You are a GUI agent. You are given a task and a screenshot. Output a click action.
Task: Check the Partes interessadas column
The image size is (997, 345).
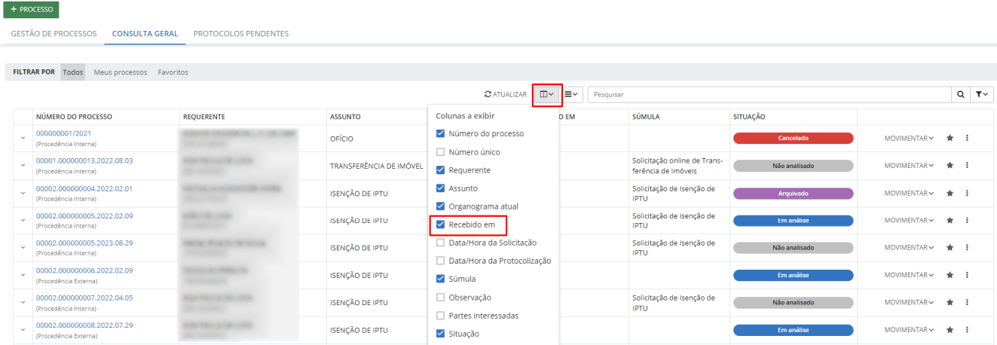click(x=441, y=316)
